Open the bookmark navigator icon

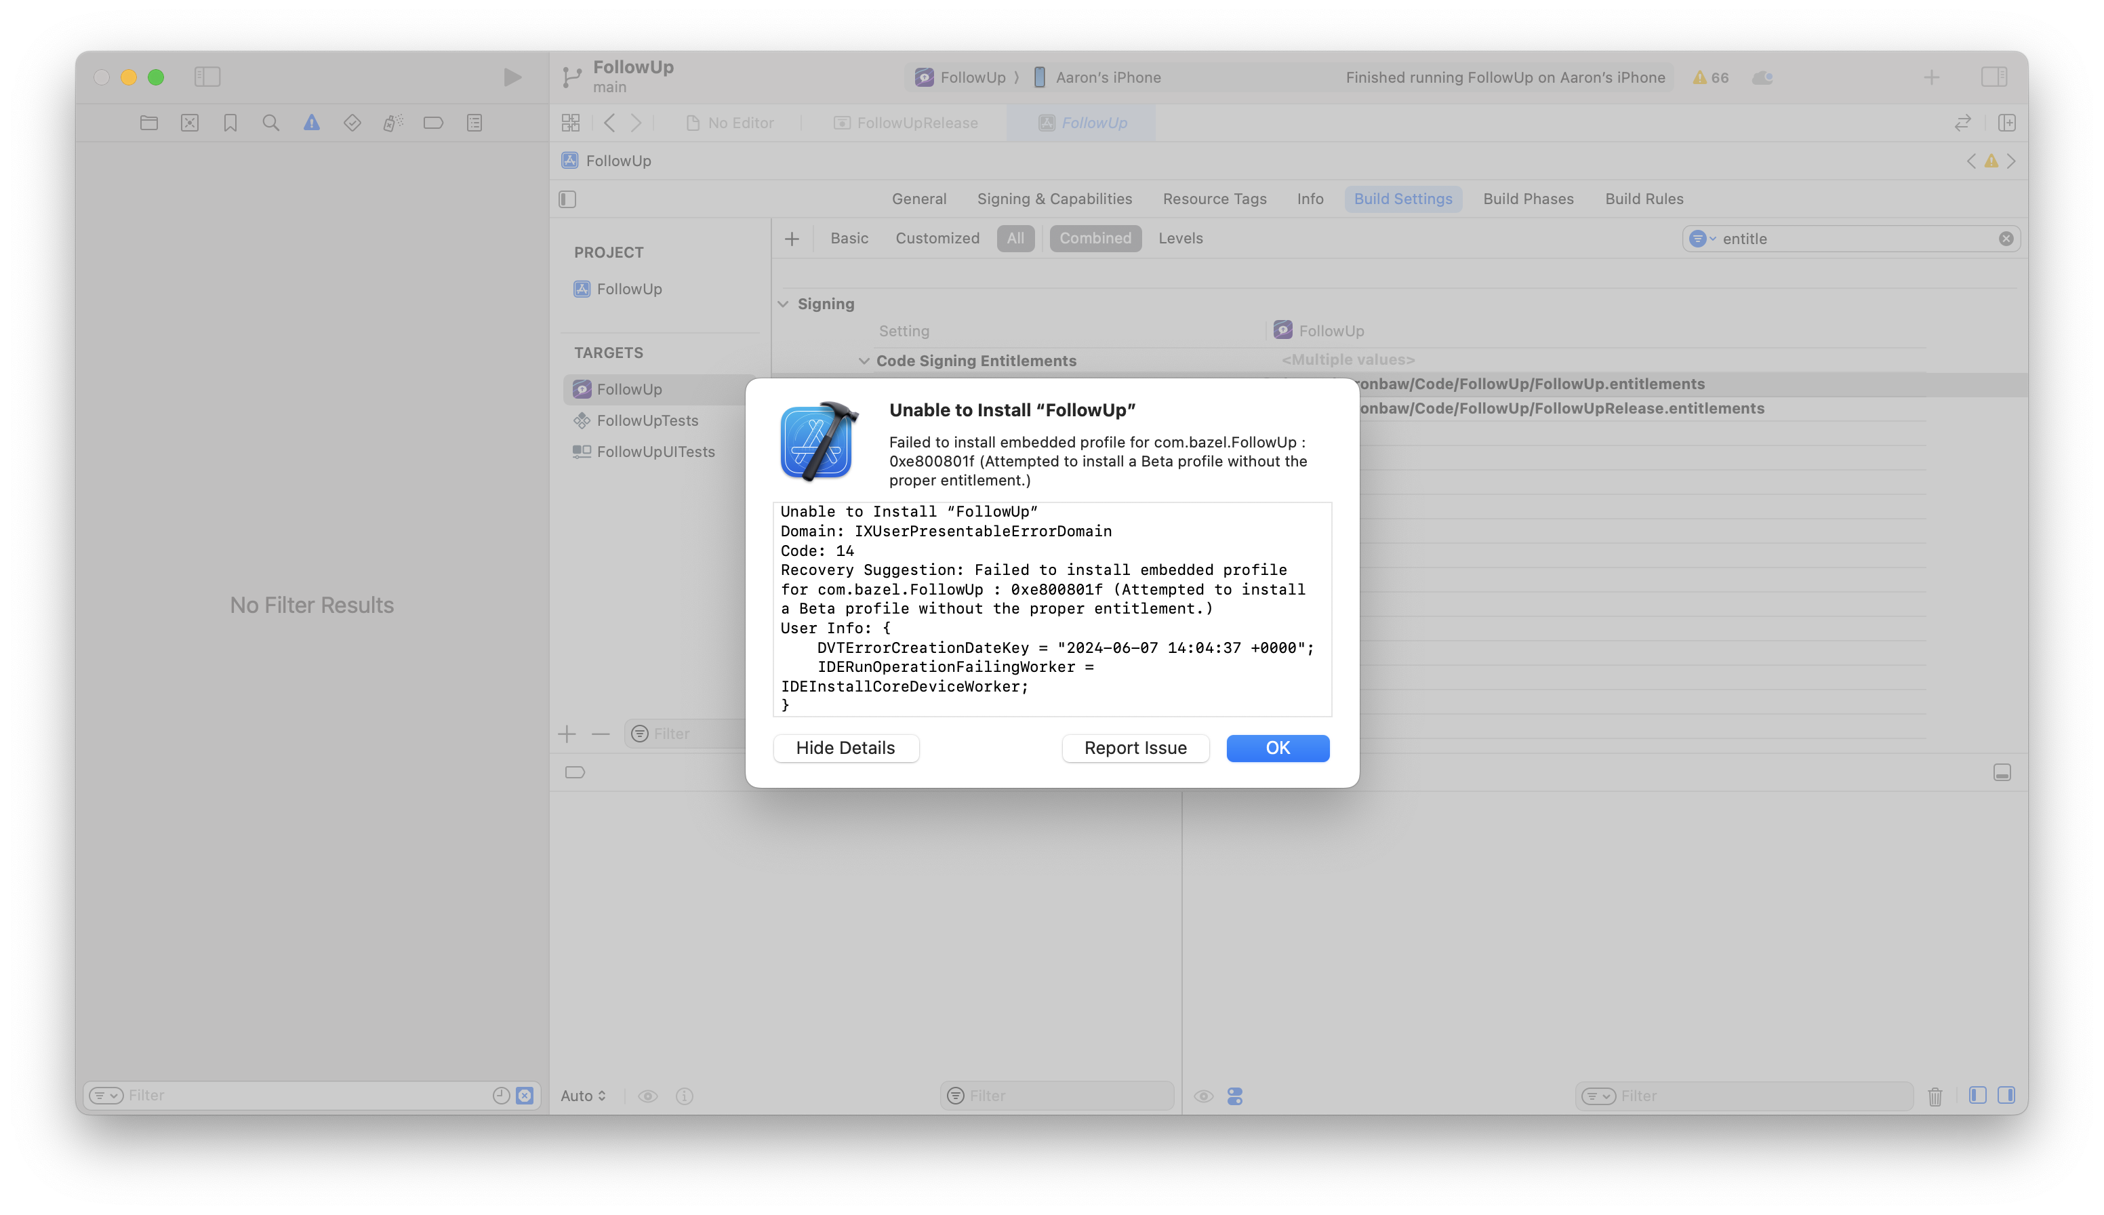230,123
